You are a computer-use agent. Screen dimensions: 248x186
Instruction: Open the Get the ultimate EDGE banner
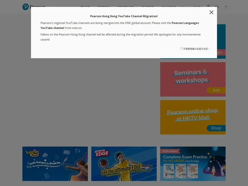[x=124, y=164]
